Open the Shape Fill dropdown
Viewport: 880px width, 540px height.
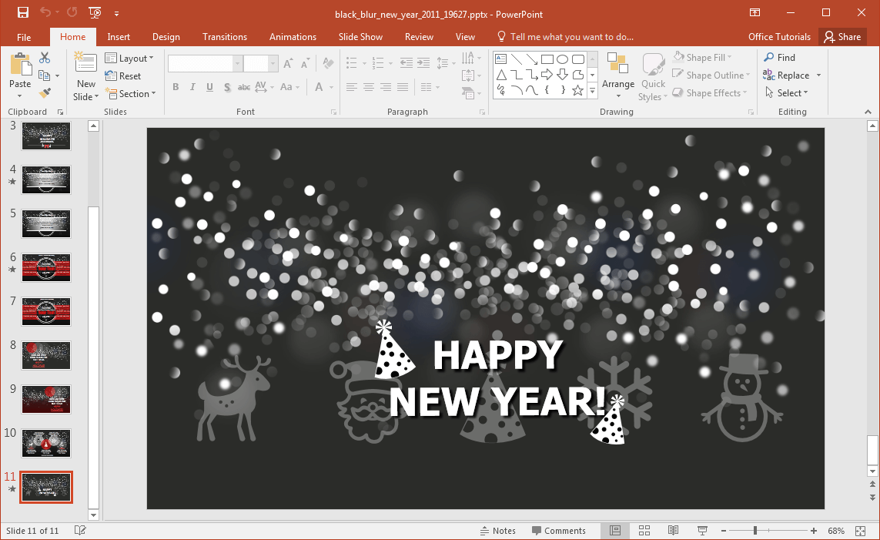[x=703, y=58]
